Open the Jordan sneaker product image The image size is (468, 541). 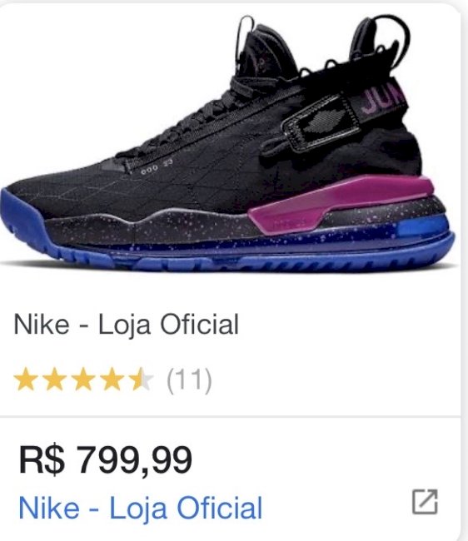click(x=228, y=143)
